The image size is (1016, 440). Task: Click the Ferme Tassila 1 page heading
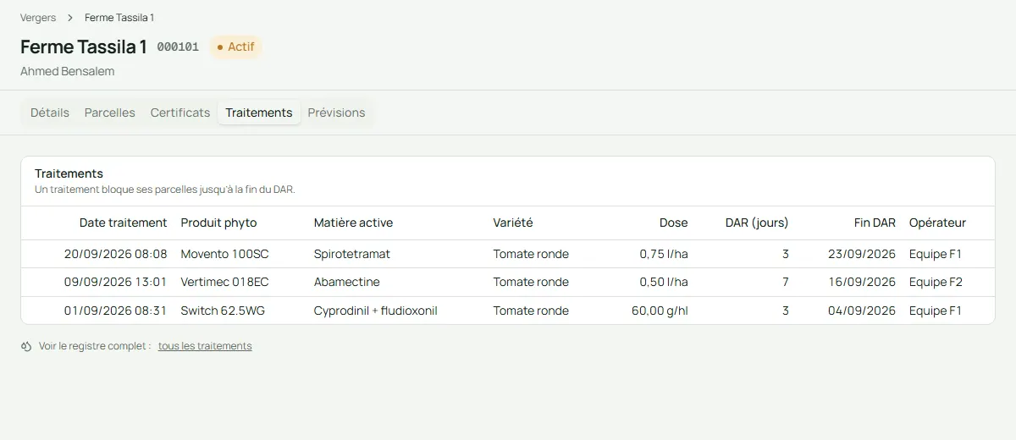tap(84, 47)
